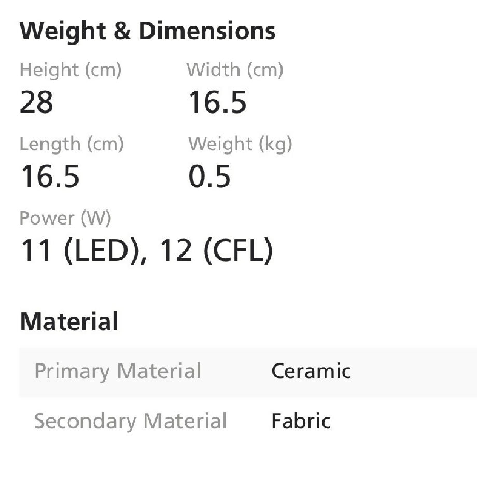Select the Height (cm) label
The image size is (477, 477).
[x=71, y=70]
